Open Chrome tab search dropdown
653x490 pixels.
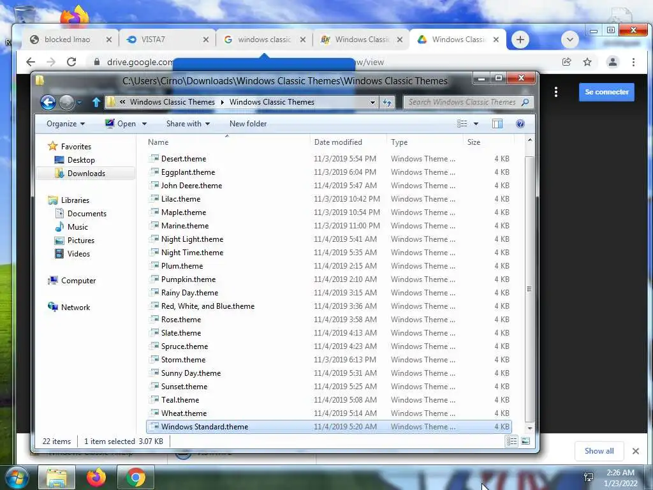569,40
